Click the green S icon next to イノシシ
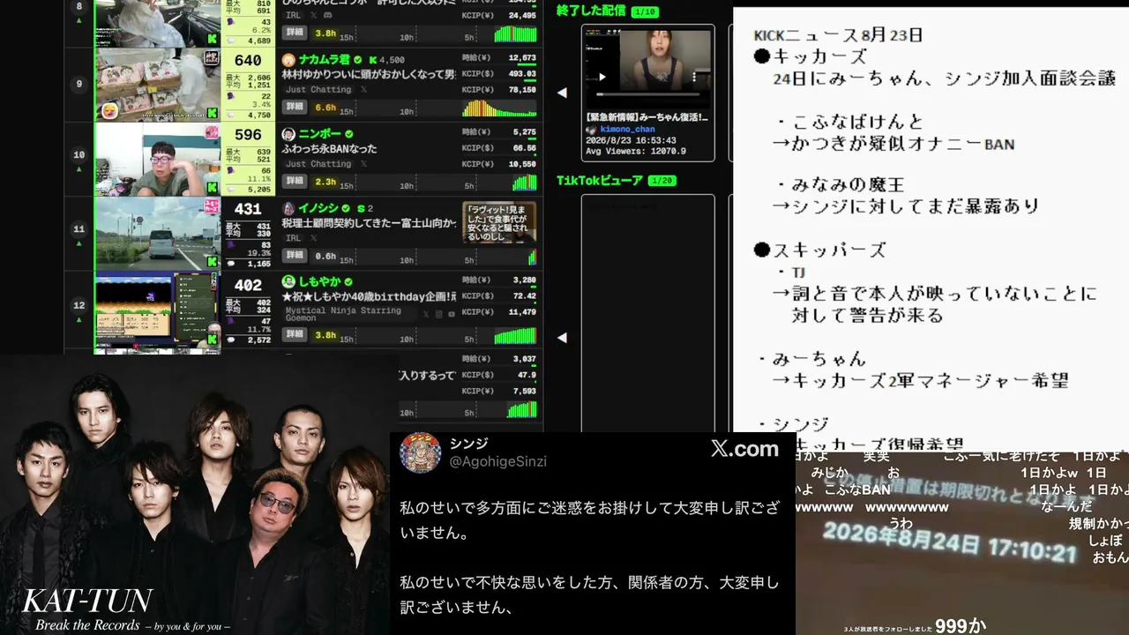The height and width of the screenshot is (635, 1129). (359, 208)
